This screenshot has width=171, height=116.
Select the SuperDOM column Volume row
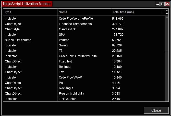click(x=64, y=40)
